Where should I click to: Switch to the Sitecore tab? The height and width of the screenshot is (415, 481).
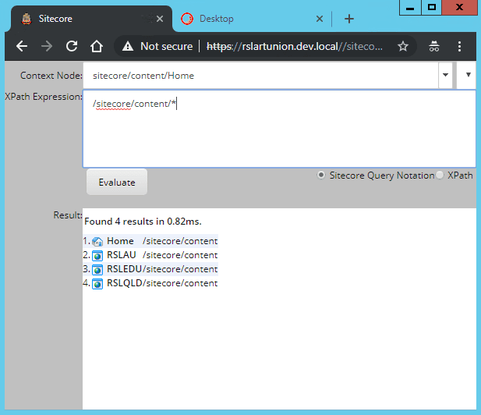coord(91,19)
